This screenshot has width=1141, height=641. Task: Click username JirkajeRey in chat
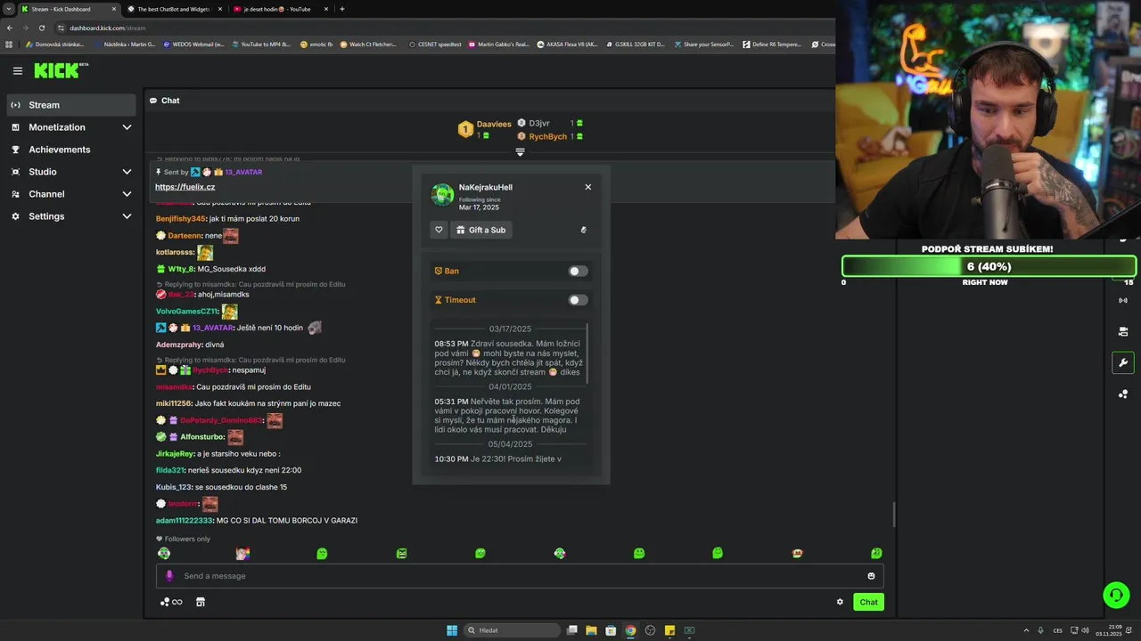[175, 453]
